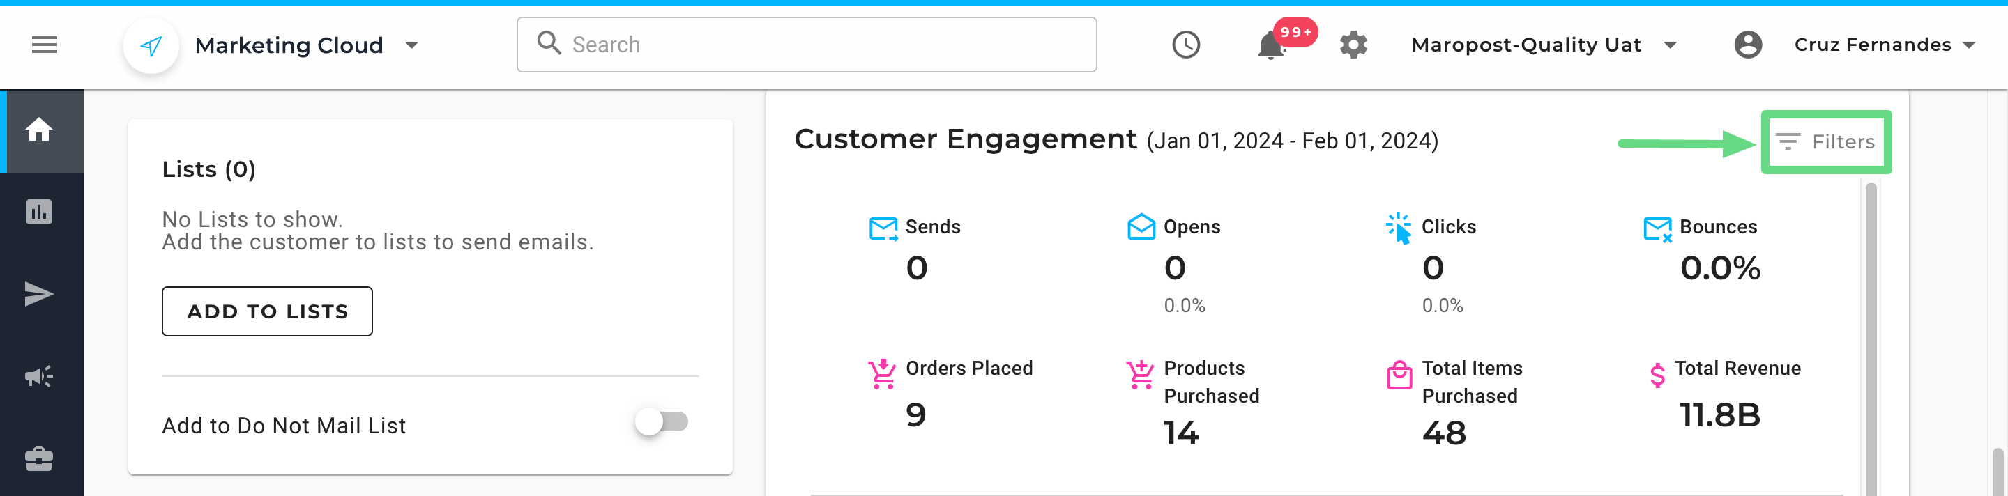Click into the Search field
The height and width of the screenshot is (496, 2008).
coord(806,45)
